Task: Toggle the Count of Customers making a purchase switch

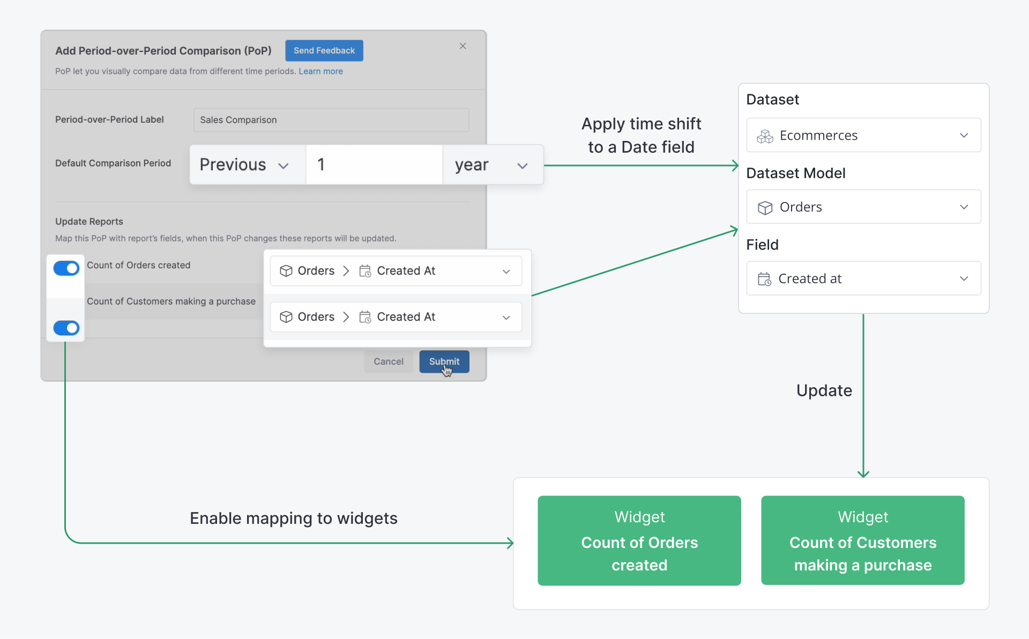Action: 66,328
